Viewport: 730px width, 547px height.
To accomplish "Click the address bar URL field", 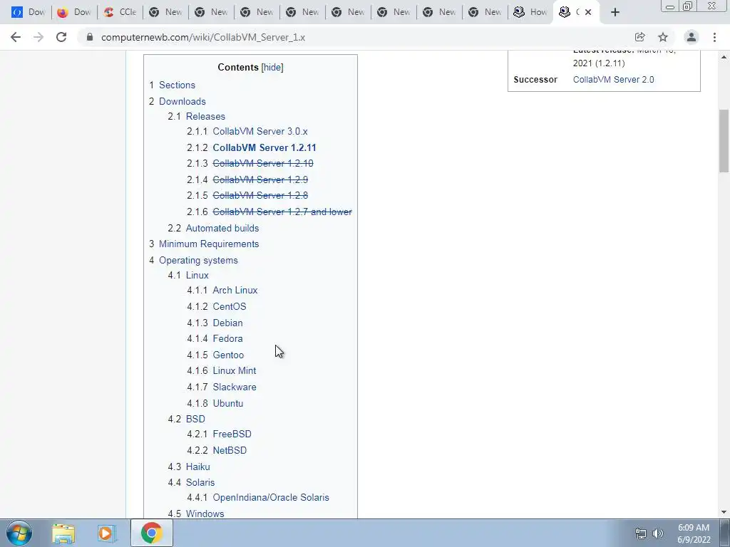I will point(354,37).
